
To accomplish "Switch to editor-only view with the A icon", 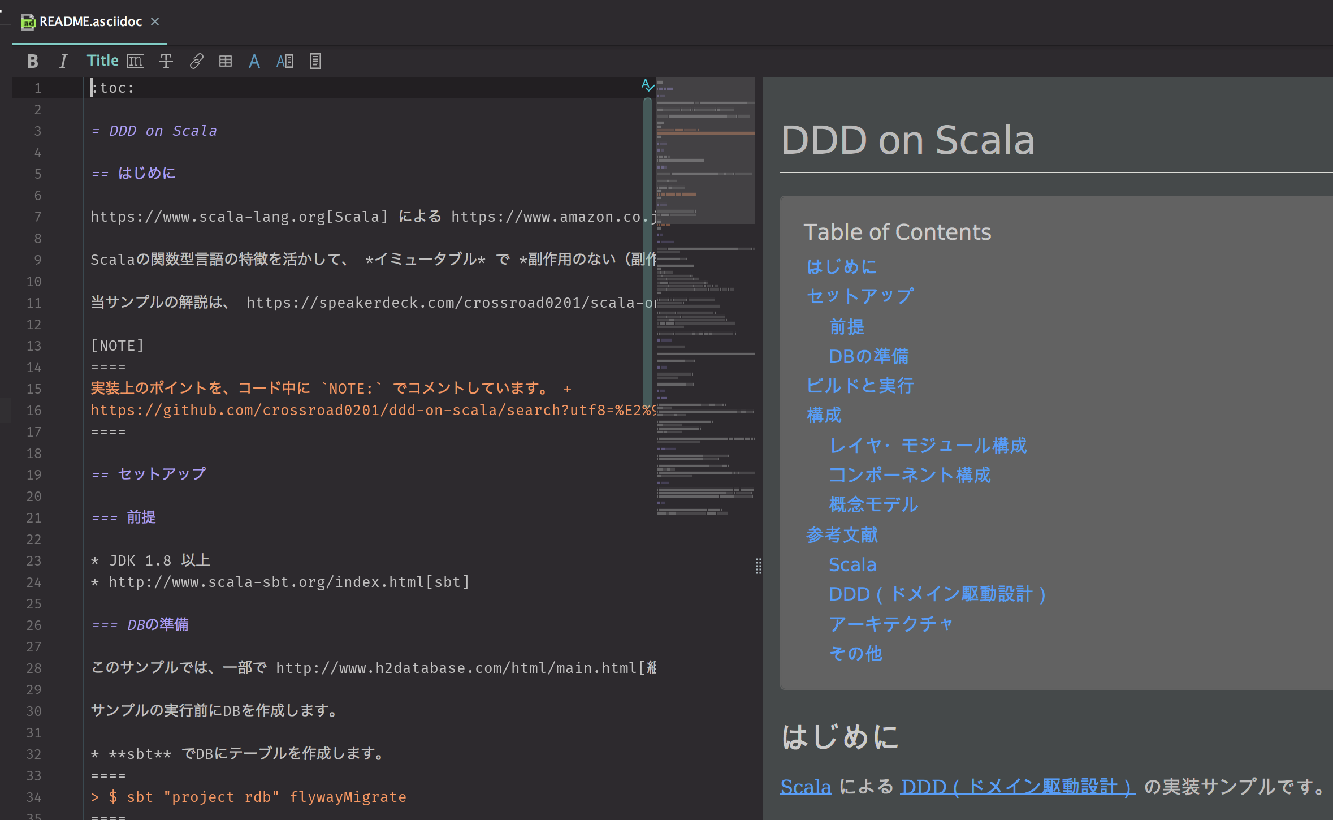I will coord(254,61).
